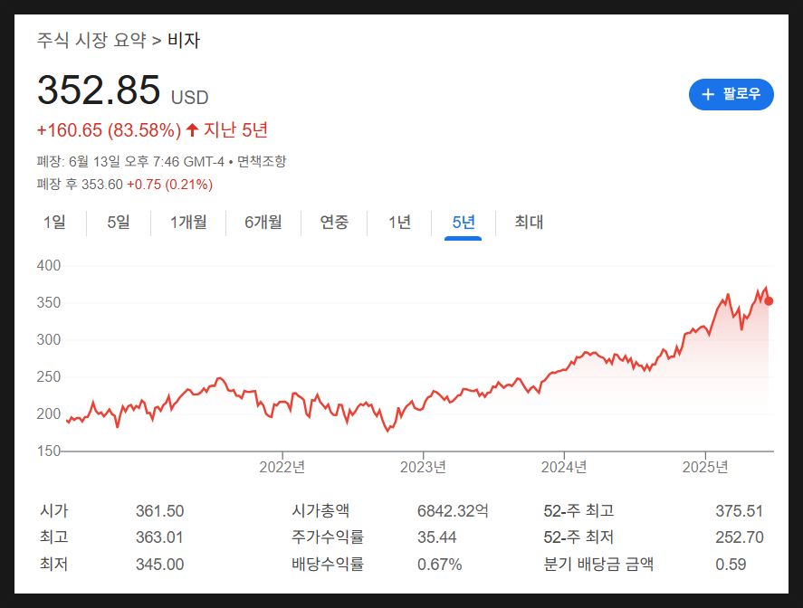The width and height of the screenshot is (803, 608).
Task: Click the 150 y-axis label
Action: [x=49, y=451]
